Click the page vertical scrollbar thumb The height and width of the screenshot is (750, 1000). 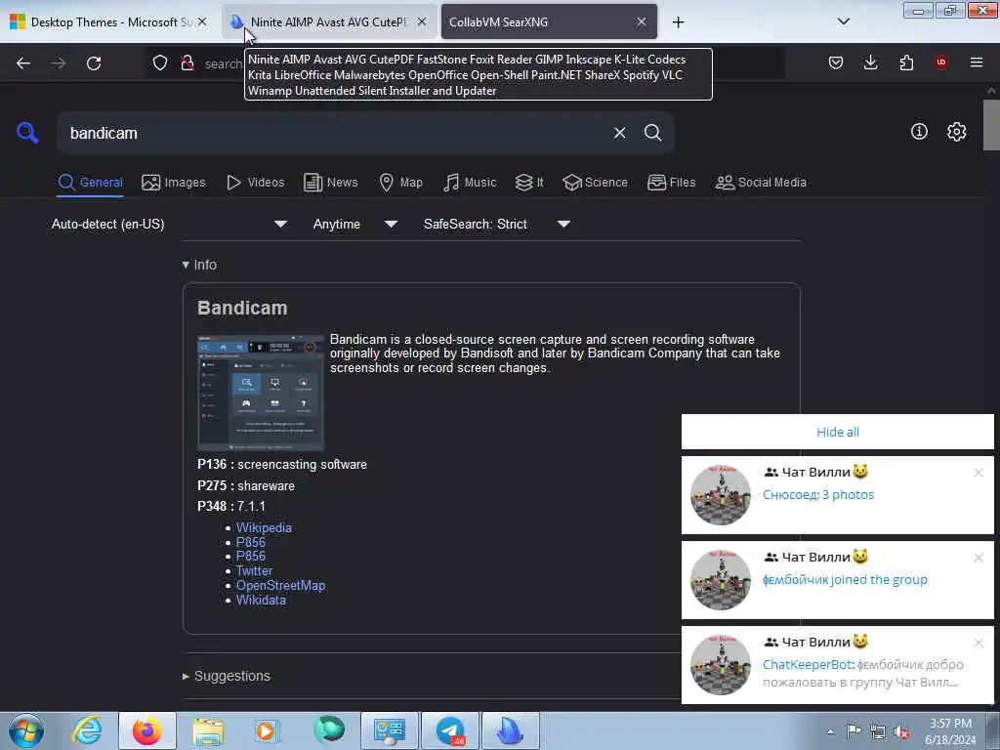(x=991, y=125)
